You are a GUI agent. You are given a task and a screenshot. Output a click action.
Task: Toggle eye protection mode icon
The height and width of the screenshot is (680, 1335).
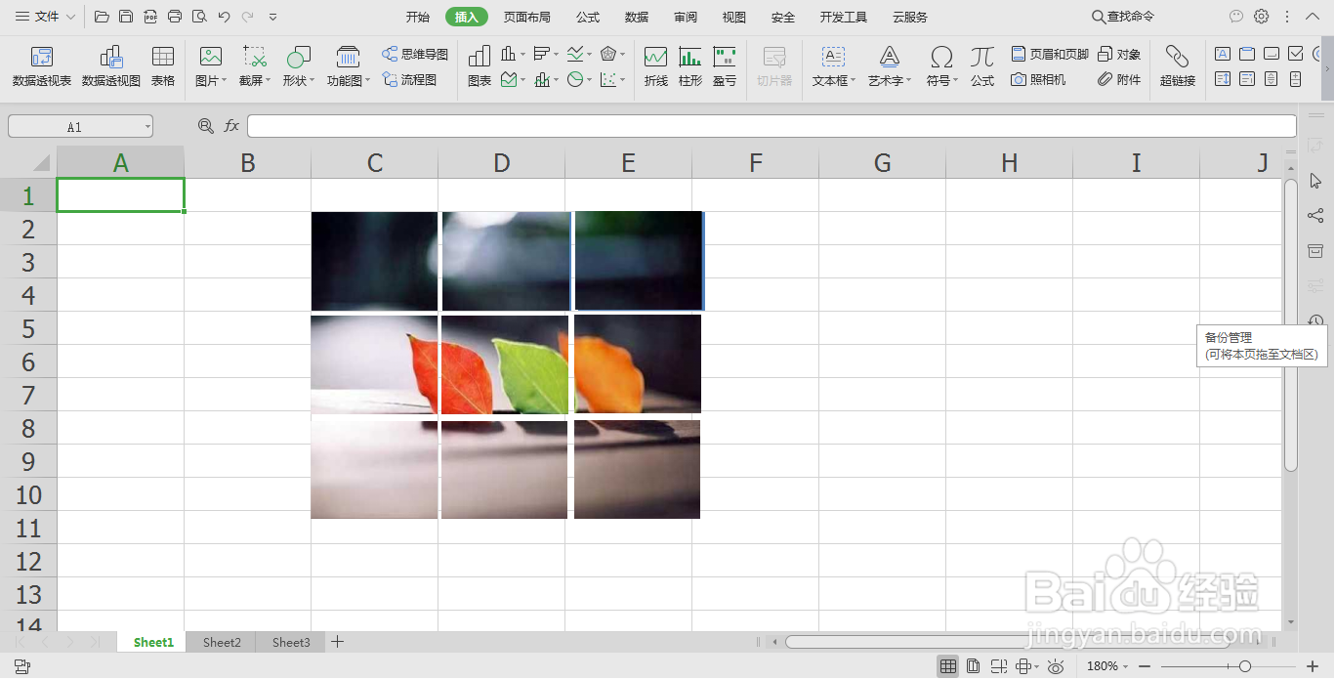[1056, 666]
